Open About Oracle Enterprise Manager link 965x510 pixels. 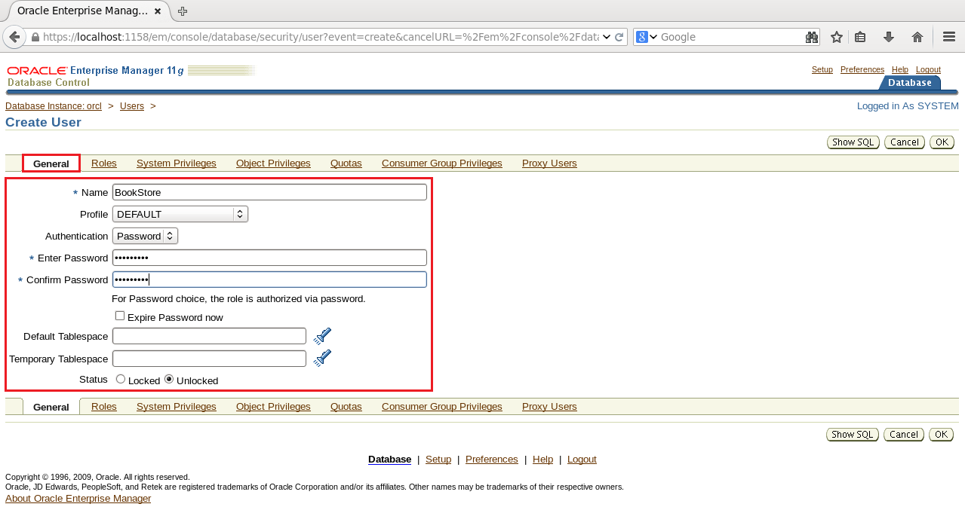coord(78,499)
